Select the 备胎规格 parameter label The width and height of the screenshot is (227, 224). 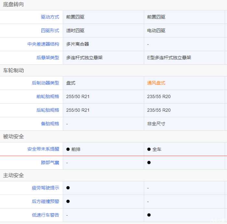[x=50, y=124]
